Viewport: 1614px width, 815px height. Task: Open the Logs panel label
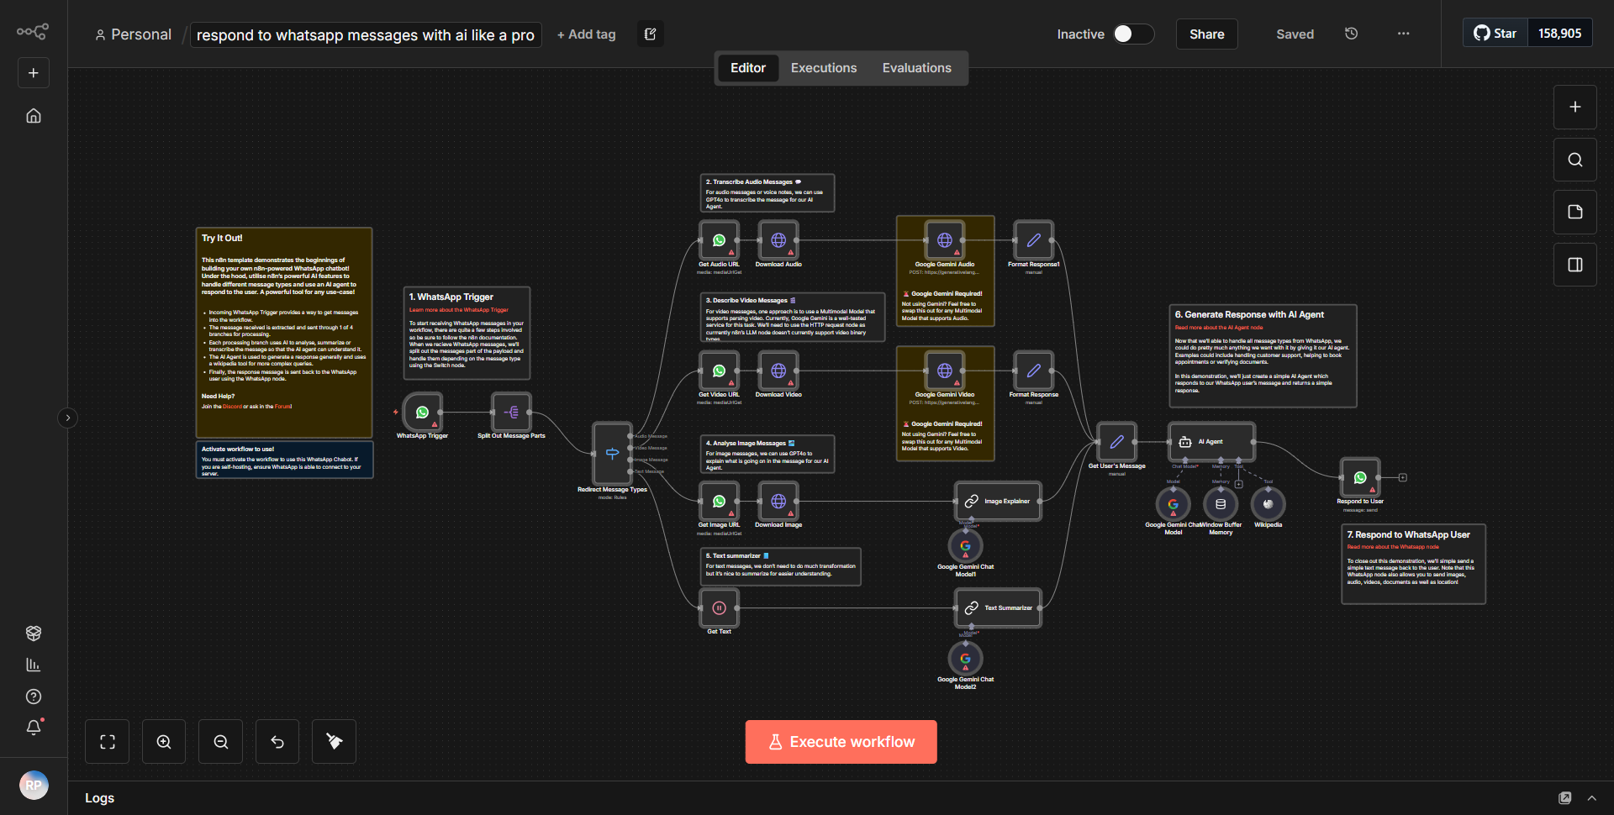click(99, 798)
